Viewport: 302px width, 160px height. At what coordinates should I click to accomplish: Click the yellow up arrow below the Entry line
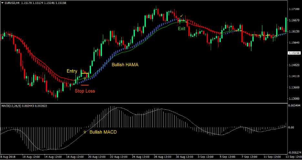(x=85, y=78)
